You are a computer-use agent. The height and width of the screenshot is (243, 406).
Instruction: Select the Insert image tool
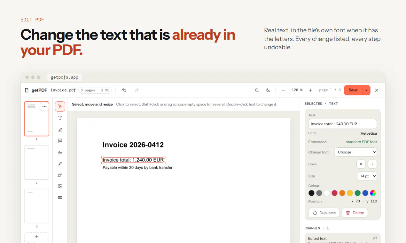coord(60,186)
